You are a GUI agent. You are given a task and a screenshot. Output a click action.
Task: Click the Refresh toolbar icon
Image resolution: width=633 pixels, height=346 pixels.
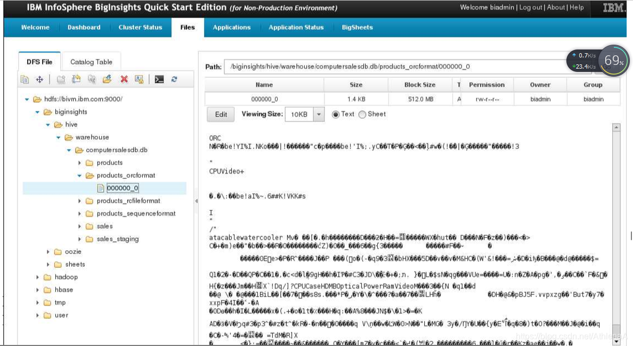pyautogui.click(x=174, y=79)
